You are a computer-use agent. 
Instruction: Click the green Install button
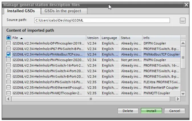click(151, 111)
